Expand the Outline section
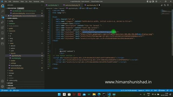This screenshot has width=173, height=97. (x=10, y=83)
